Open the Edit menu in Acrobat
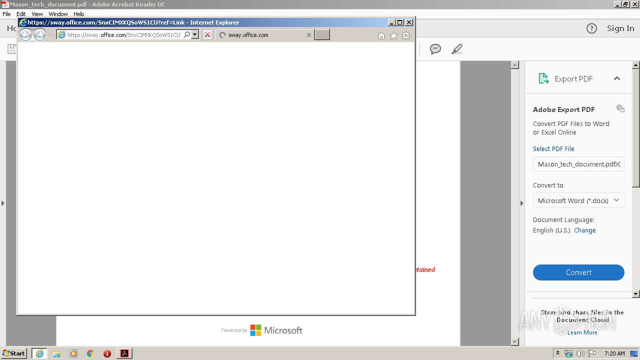Screen dimensions: 640x360 (21, 14)
